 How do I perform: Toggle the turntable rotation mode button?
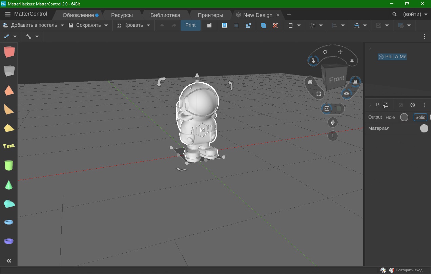click(347, 93)
